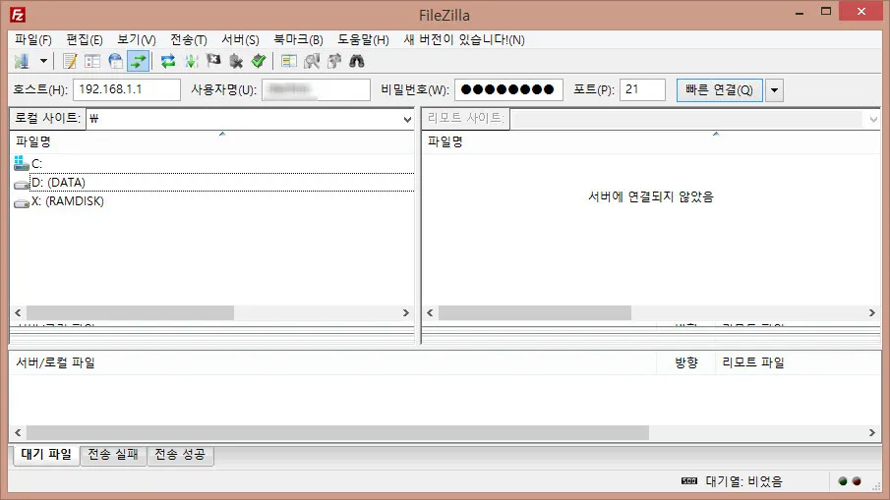890x500 pixels.
Task: Click remote pane scroll right arrow
Action: [872, 313]
